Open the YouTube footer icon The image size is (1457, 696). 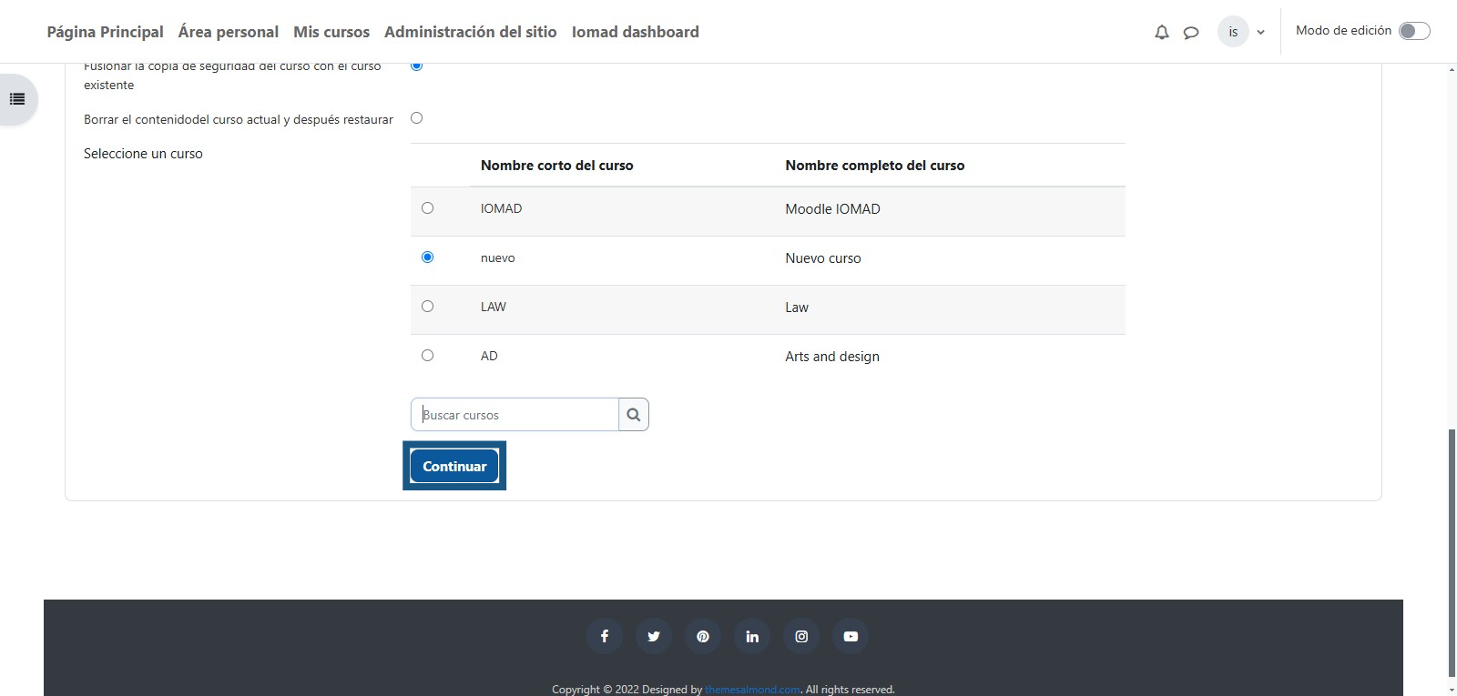(x=851, y=636)
